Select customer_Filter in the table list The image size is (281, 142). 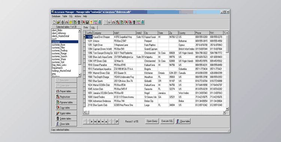(x=58, y=47)
